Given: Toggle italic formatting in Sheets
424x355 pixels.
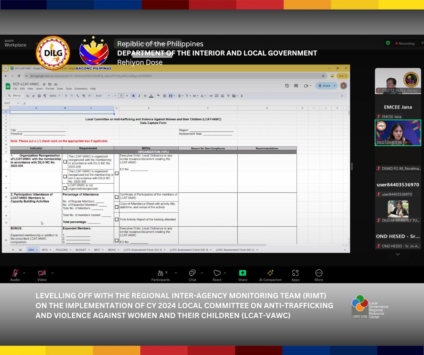Looking at the screenshot, I should 139,96.
